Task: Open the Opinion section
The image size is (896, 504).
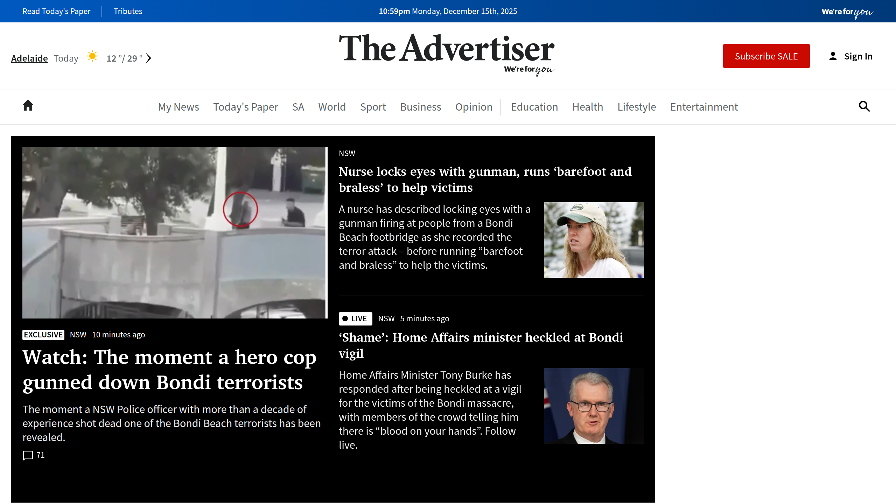Action: [x=474, y=107]
